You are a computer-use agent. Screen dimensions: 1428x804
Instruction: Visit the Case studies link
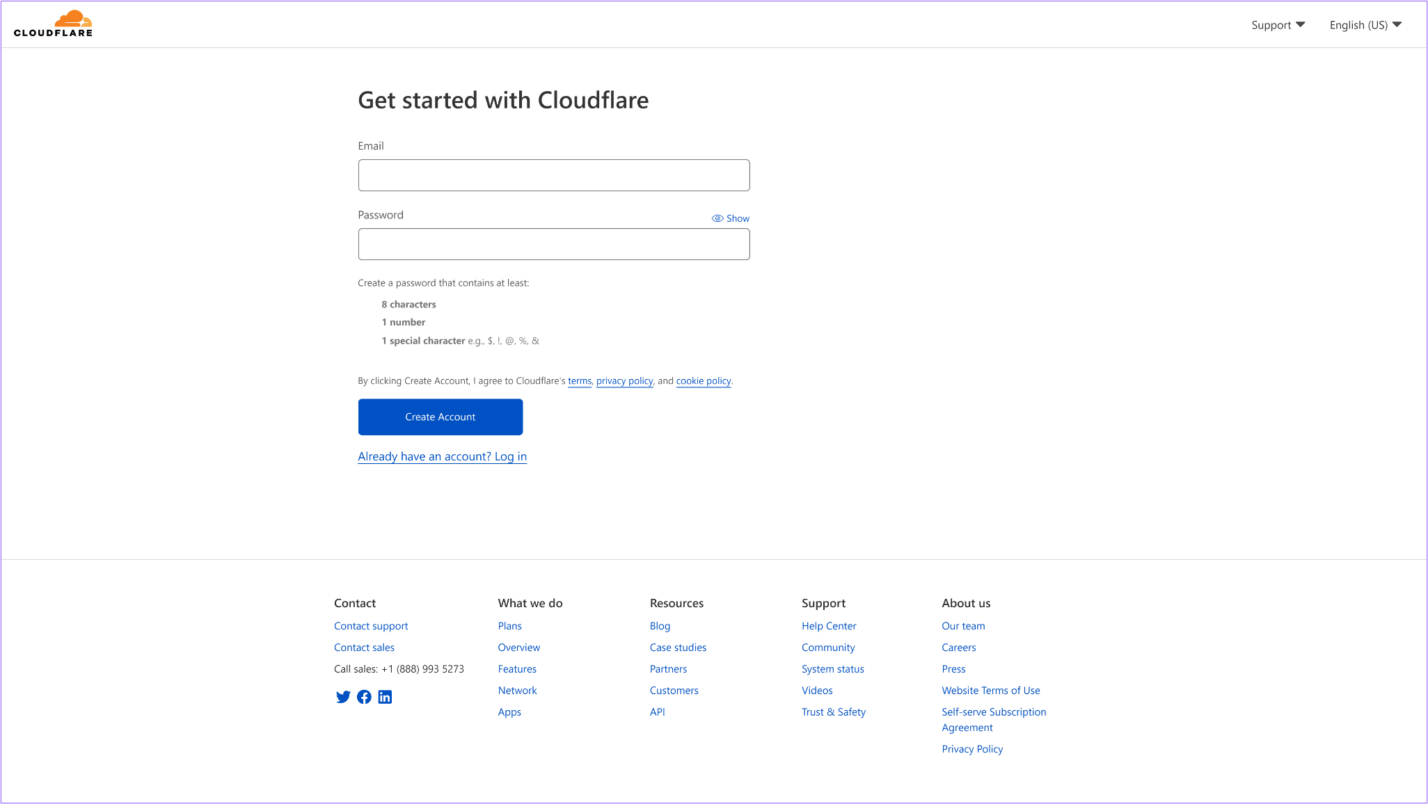[678, 648]
